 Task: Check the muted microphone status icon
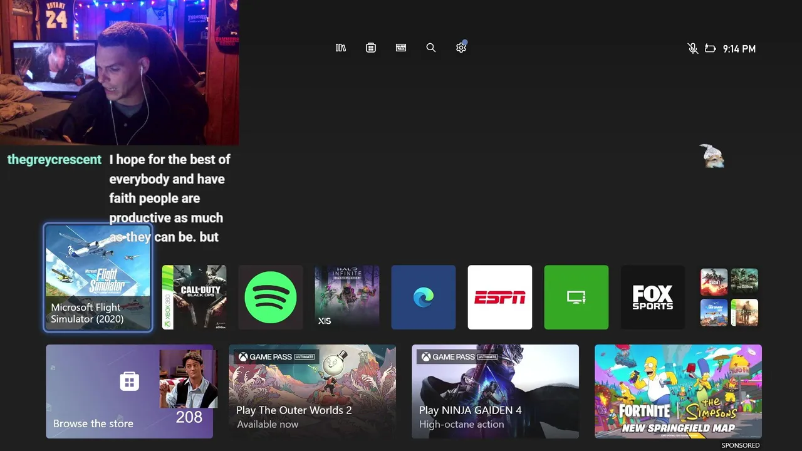pos(692,48)
